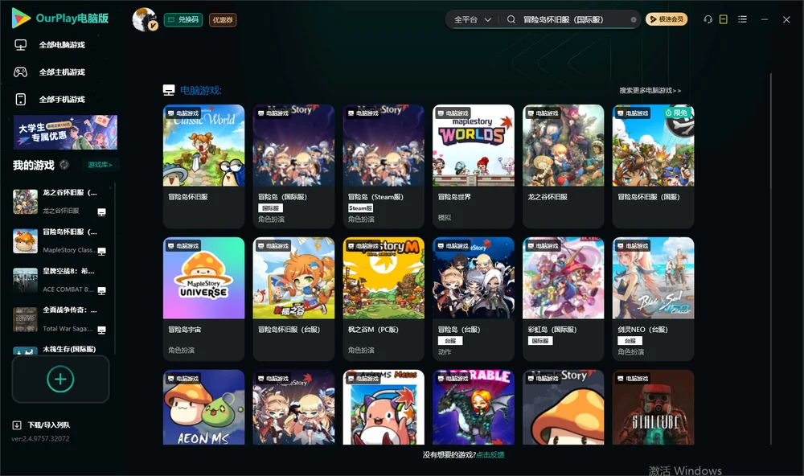Open the 极速会员 membership button
The image size is (804, 476).
pyautogui.click(x=667, y=19)
